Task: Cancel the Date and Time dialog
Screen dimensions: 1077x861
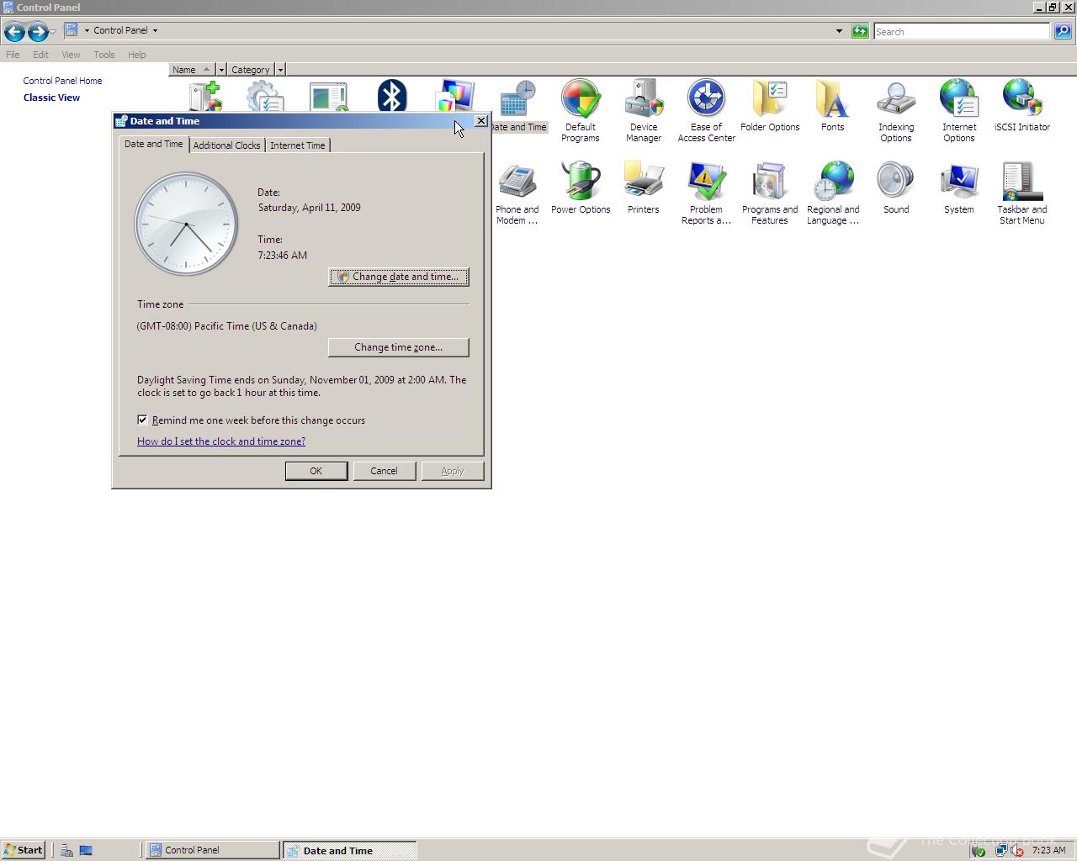Action: 384,471
